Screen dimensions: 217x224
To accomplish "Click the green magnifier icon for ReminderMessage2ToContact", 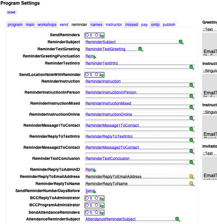I will pos(192,151).
